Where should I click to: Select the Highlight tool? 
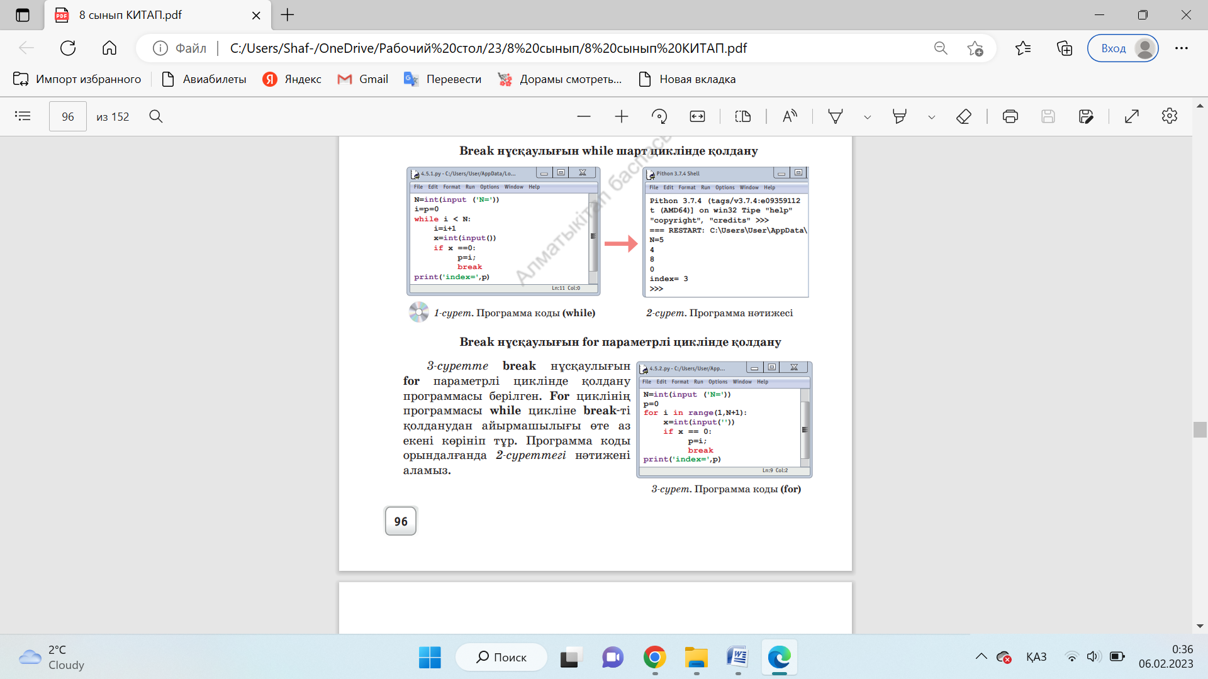900,116
